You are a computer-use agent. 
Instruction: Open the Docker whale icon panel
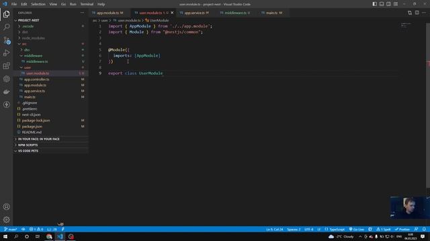point(6,92)
